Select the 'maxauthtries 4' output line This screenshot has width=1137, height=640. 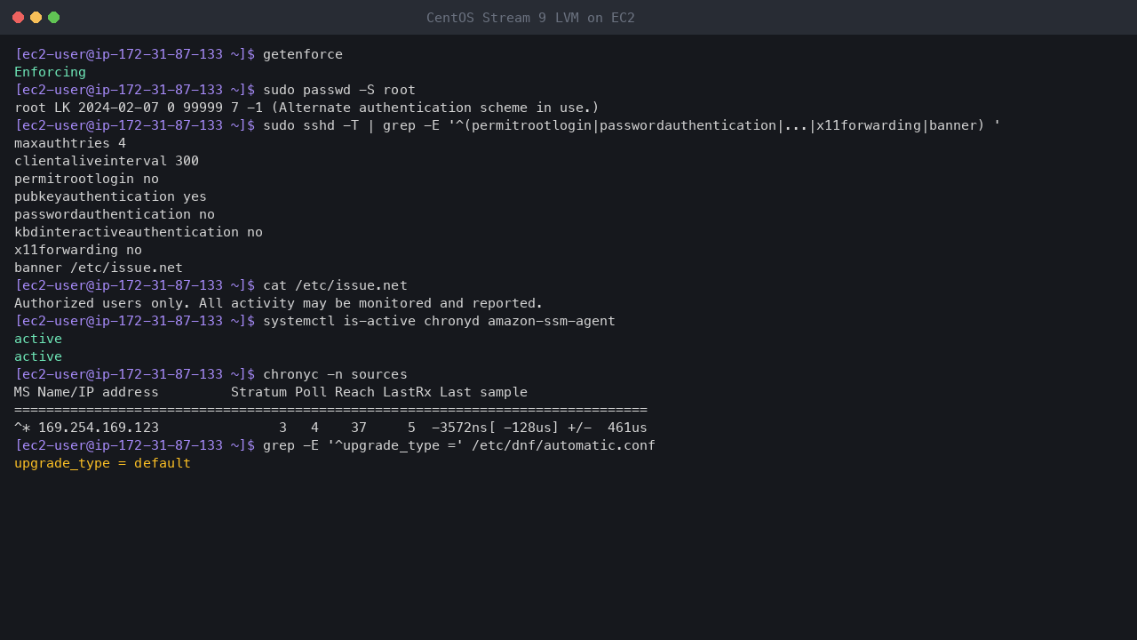[70, 143]
